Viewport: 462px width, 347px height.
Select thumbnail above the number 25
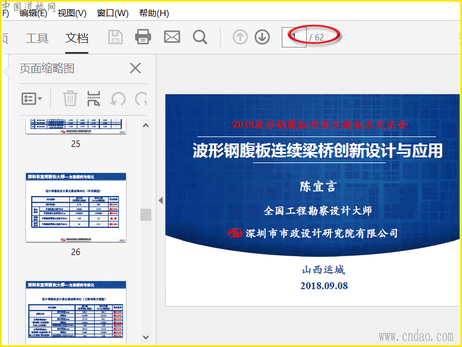coord(76,127)
